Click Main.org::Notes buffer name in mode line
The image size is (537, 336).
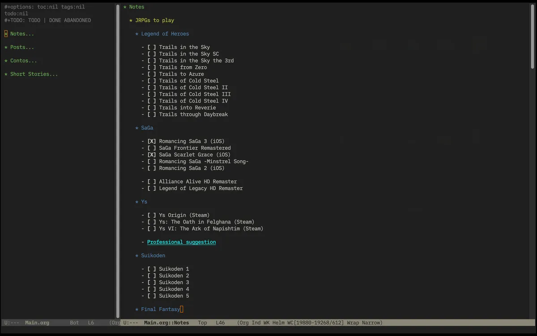166,323
